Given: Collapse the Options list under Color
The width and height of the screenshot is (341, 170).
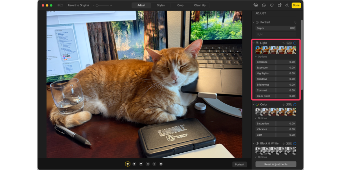Looking at the screenshot, I should tap(256, 118).
